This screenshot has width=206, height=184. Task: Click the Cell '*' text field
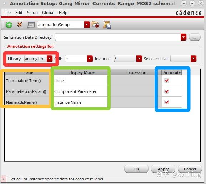[76, 59]
